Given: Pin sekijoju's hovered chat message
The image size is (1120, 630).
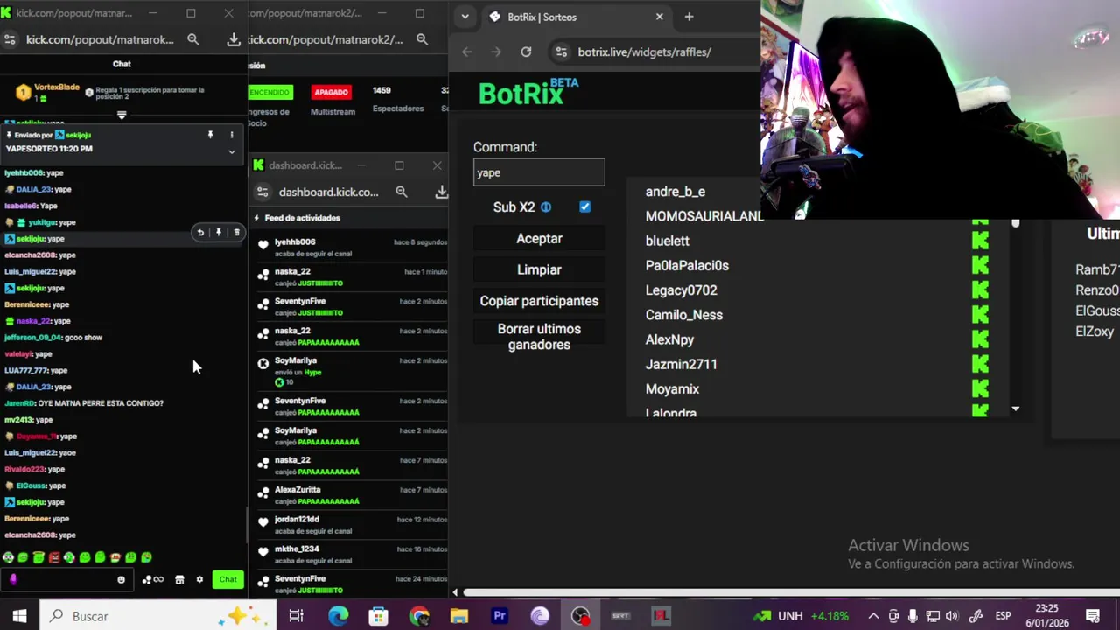Looking at the screenshot, I should click(x=219, y=233).
